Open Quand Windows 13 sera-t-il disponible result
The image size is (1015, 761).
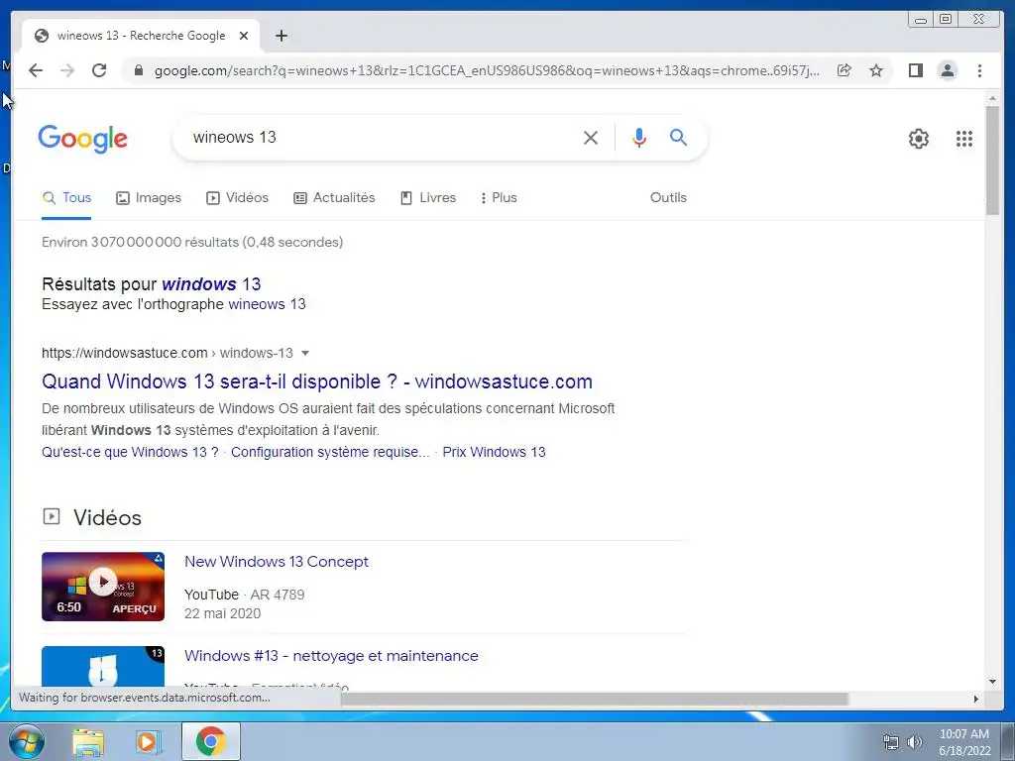(x=317, y=381)
